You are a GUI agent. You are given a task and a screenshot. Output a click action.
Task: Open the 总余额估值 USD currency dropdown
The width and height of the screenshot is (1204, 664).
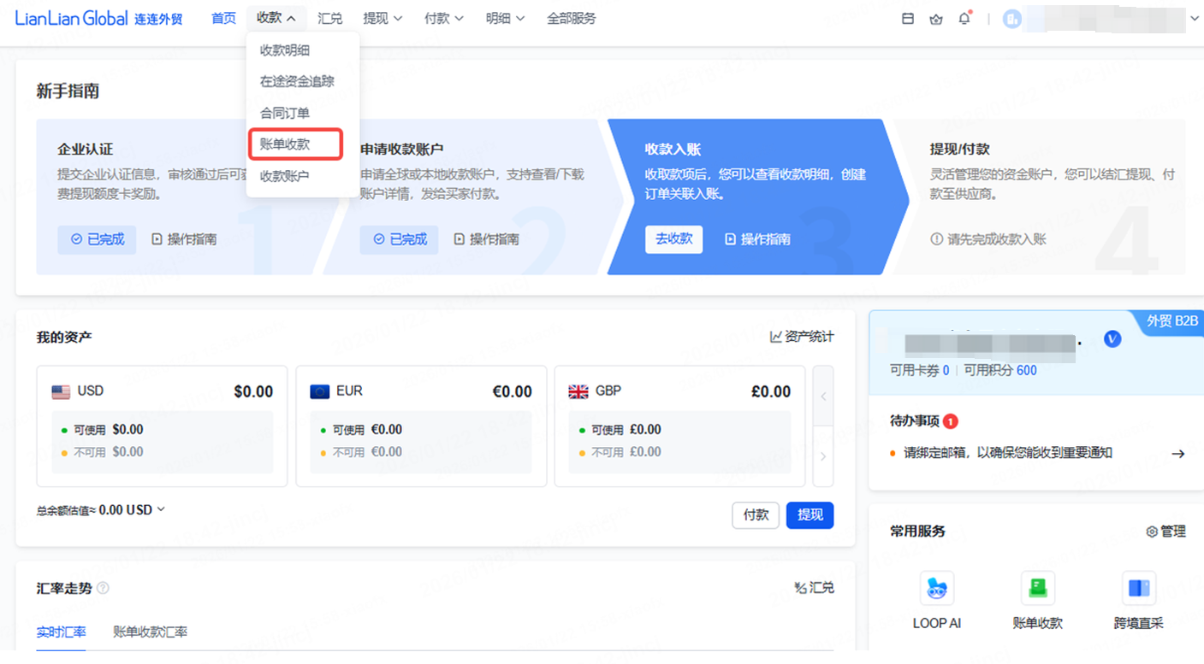click(x=132, y=510)
